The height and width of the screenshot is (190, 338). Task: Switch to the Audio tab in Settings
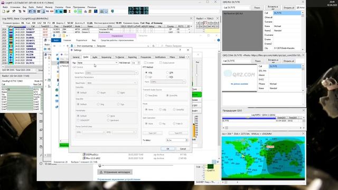coord(95,57)
